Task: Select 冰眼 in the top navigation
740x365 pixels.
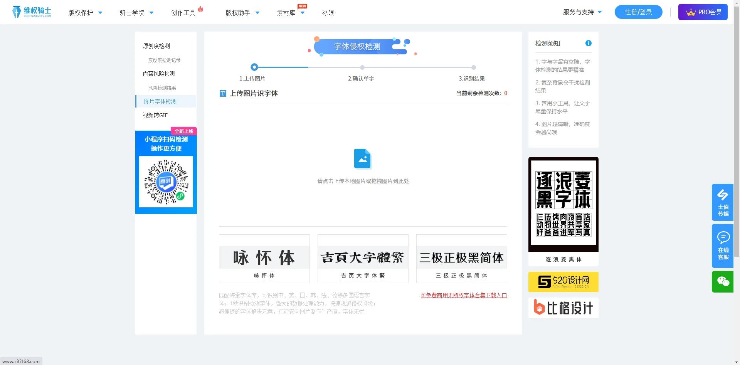Action: tap(328, 12)
